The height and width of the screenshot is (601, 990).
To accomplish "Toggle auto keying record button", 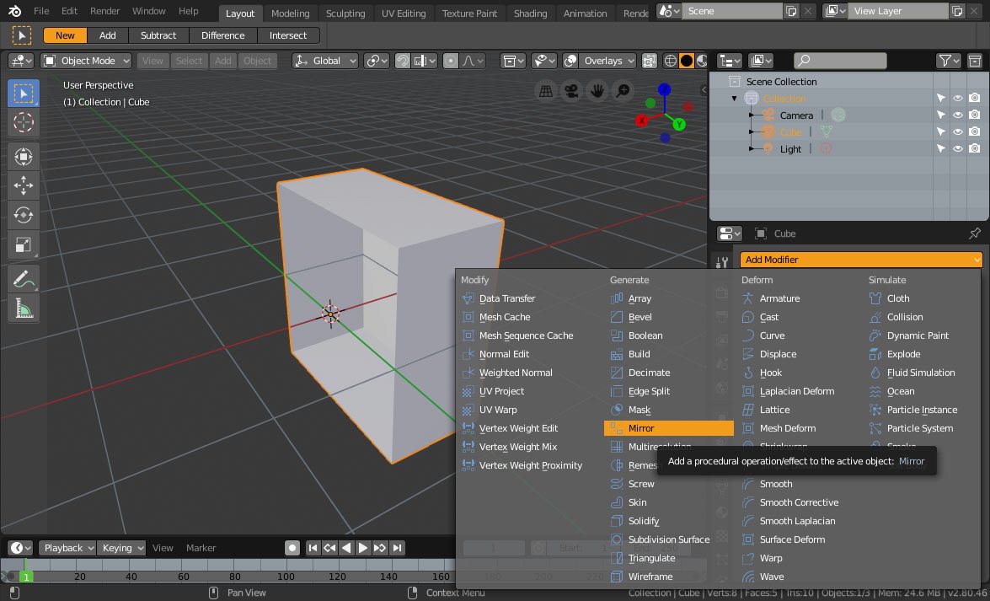I will tap(292, 548).
